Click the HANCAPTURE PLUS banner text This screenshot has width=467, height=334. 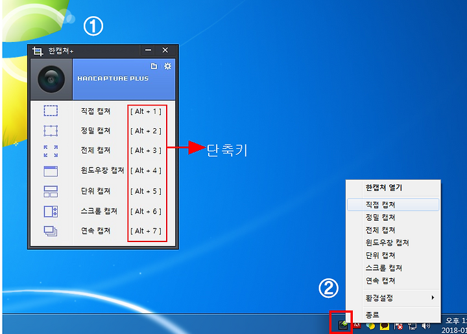point(113,78)
